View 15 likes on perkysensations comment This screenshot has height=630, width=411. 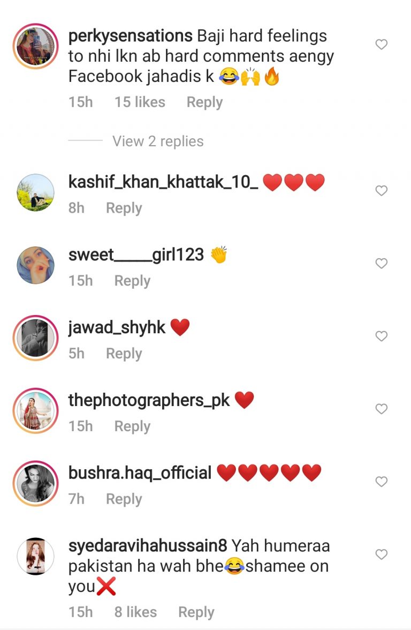[140, 102]
